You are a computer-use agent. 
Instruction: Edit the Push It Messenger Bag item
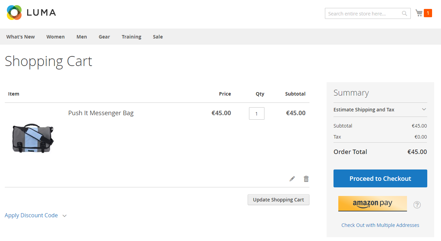[x=292, y=179]
